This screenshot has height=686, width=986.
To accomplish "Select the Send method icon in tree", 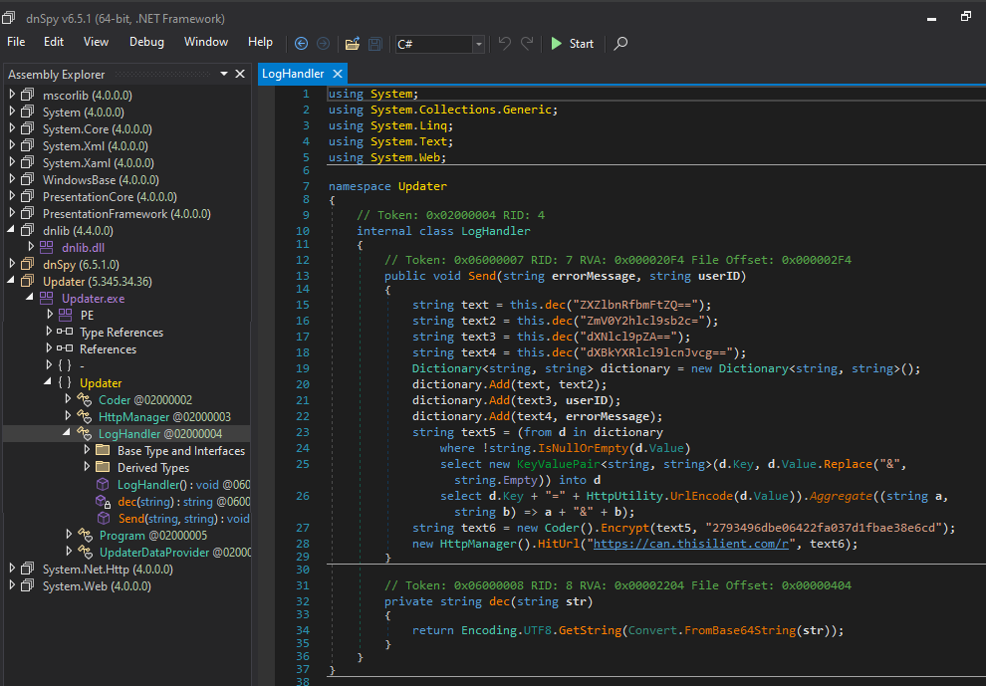I will pos(104,519).
